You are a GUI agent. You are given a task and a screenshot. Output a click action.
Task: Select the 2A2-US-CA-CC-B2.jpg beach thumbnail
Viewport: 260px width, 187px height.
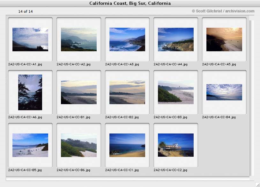pos(127,92)
